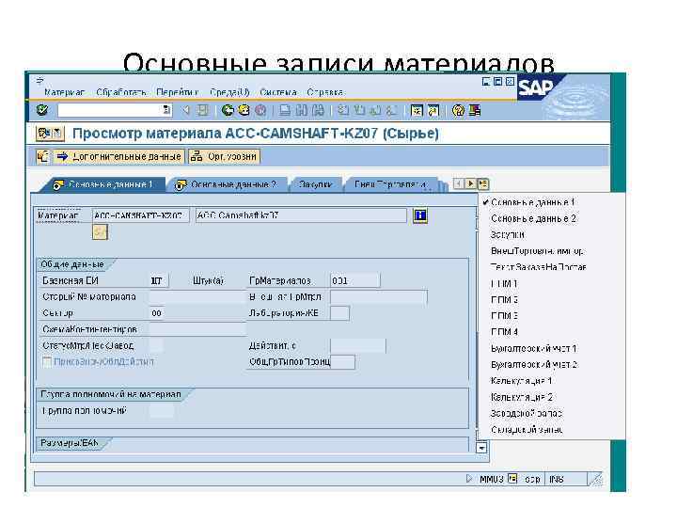Click the Дополнительные данные button
The image size is (677, 508).
(x=119, y=156)
